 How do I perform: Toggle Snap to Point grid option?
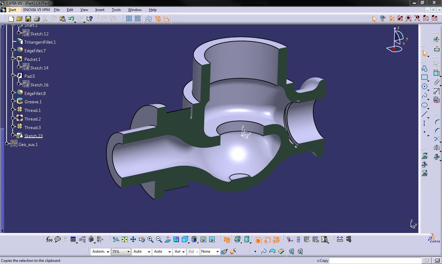click(137, 19)
